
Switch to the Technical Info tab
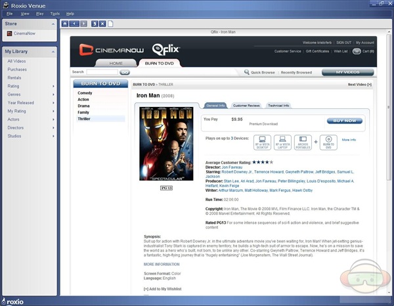278,105
